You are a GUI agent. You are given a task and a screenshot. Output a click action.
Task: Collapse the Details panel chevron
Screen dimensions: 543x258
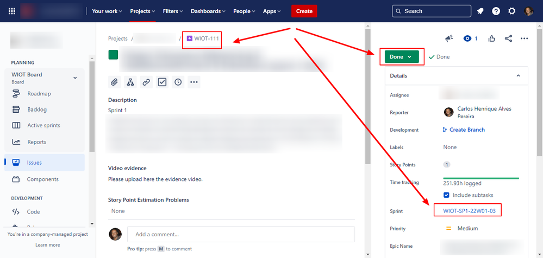[519, 76]
